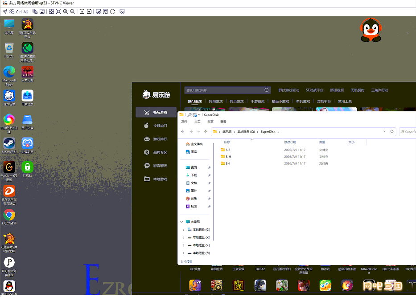The height and width of the screenshot is (297, 416).
Task: Open the 腾讯视频 link in 易乐游 header
Action: (337, 90)
